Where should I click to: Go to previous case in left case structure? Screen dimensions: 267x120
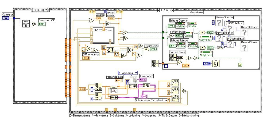pos(32,10)
